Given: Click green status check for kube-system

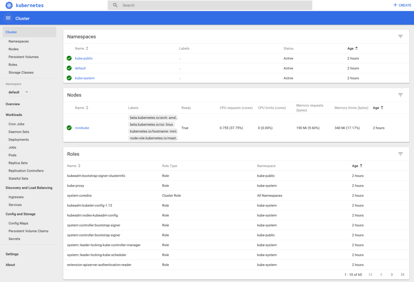Looking at the screenshot, I should click(x=69, y=78).
